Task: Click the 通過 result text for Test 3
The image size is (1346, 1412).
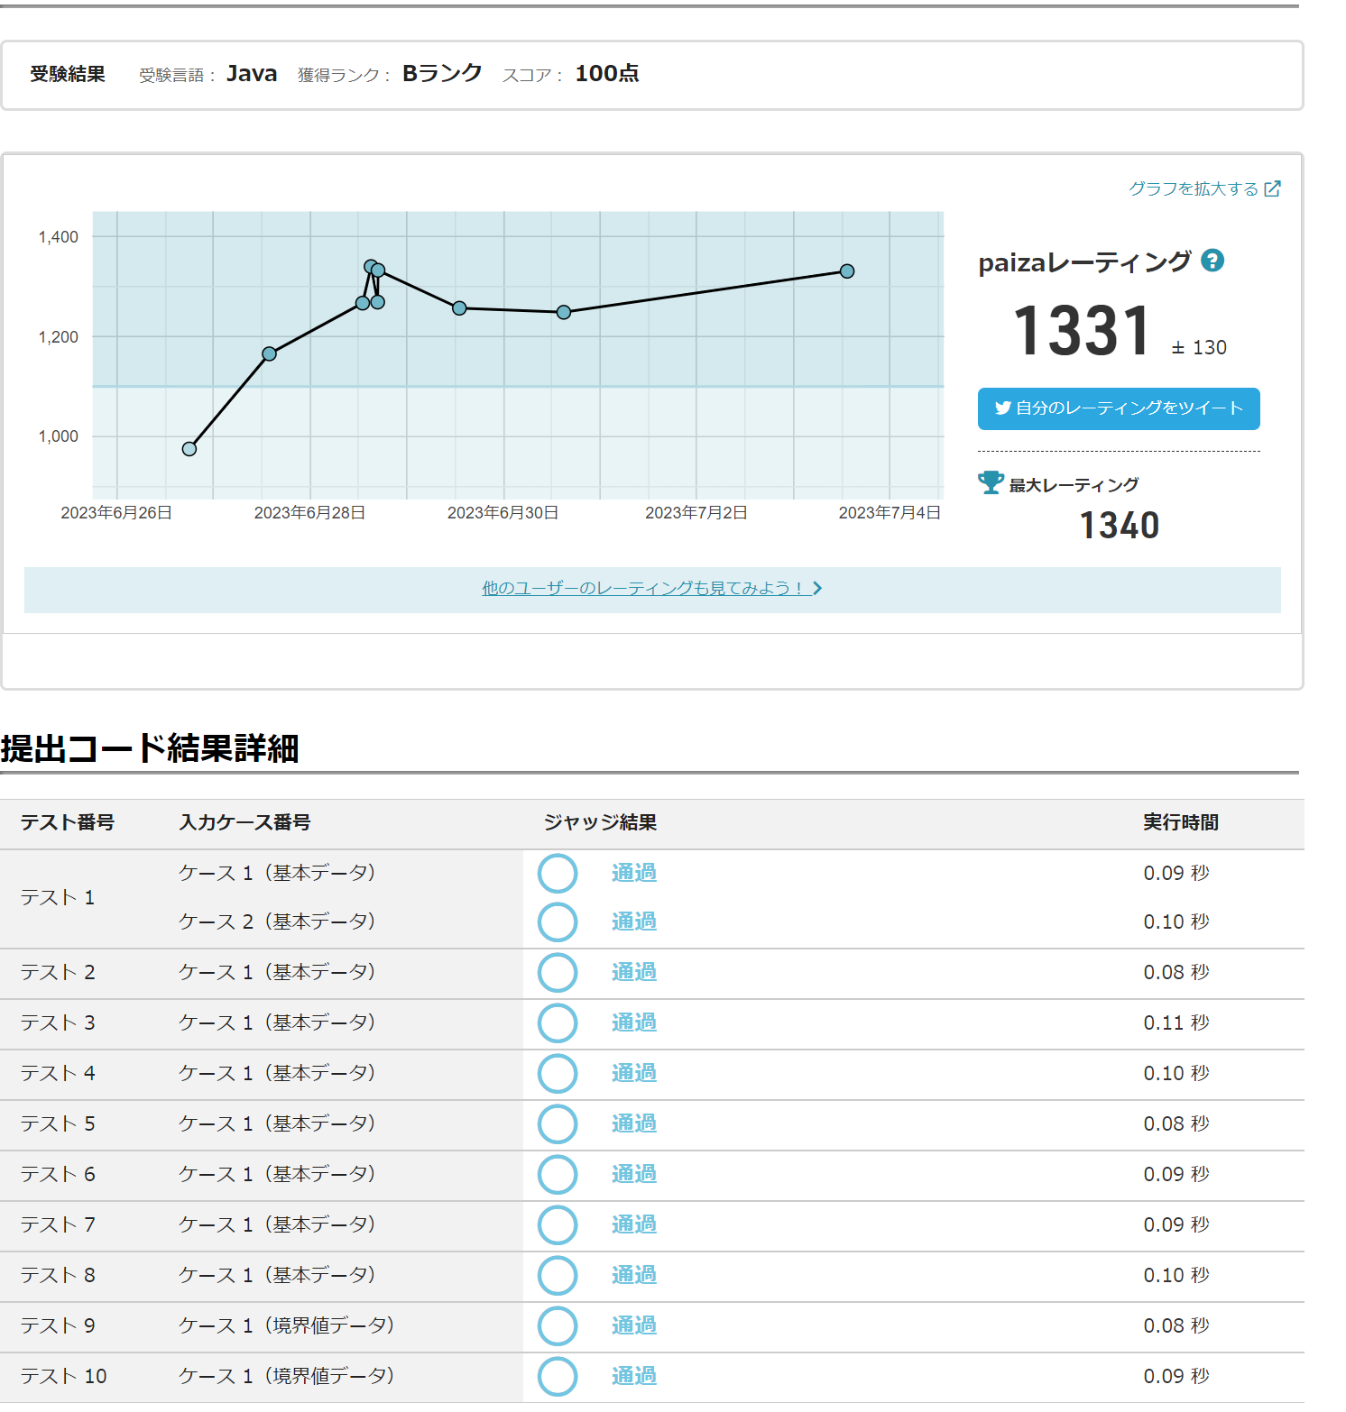Action: [633, 1022]
